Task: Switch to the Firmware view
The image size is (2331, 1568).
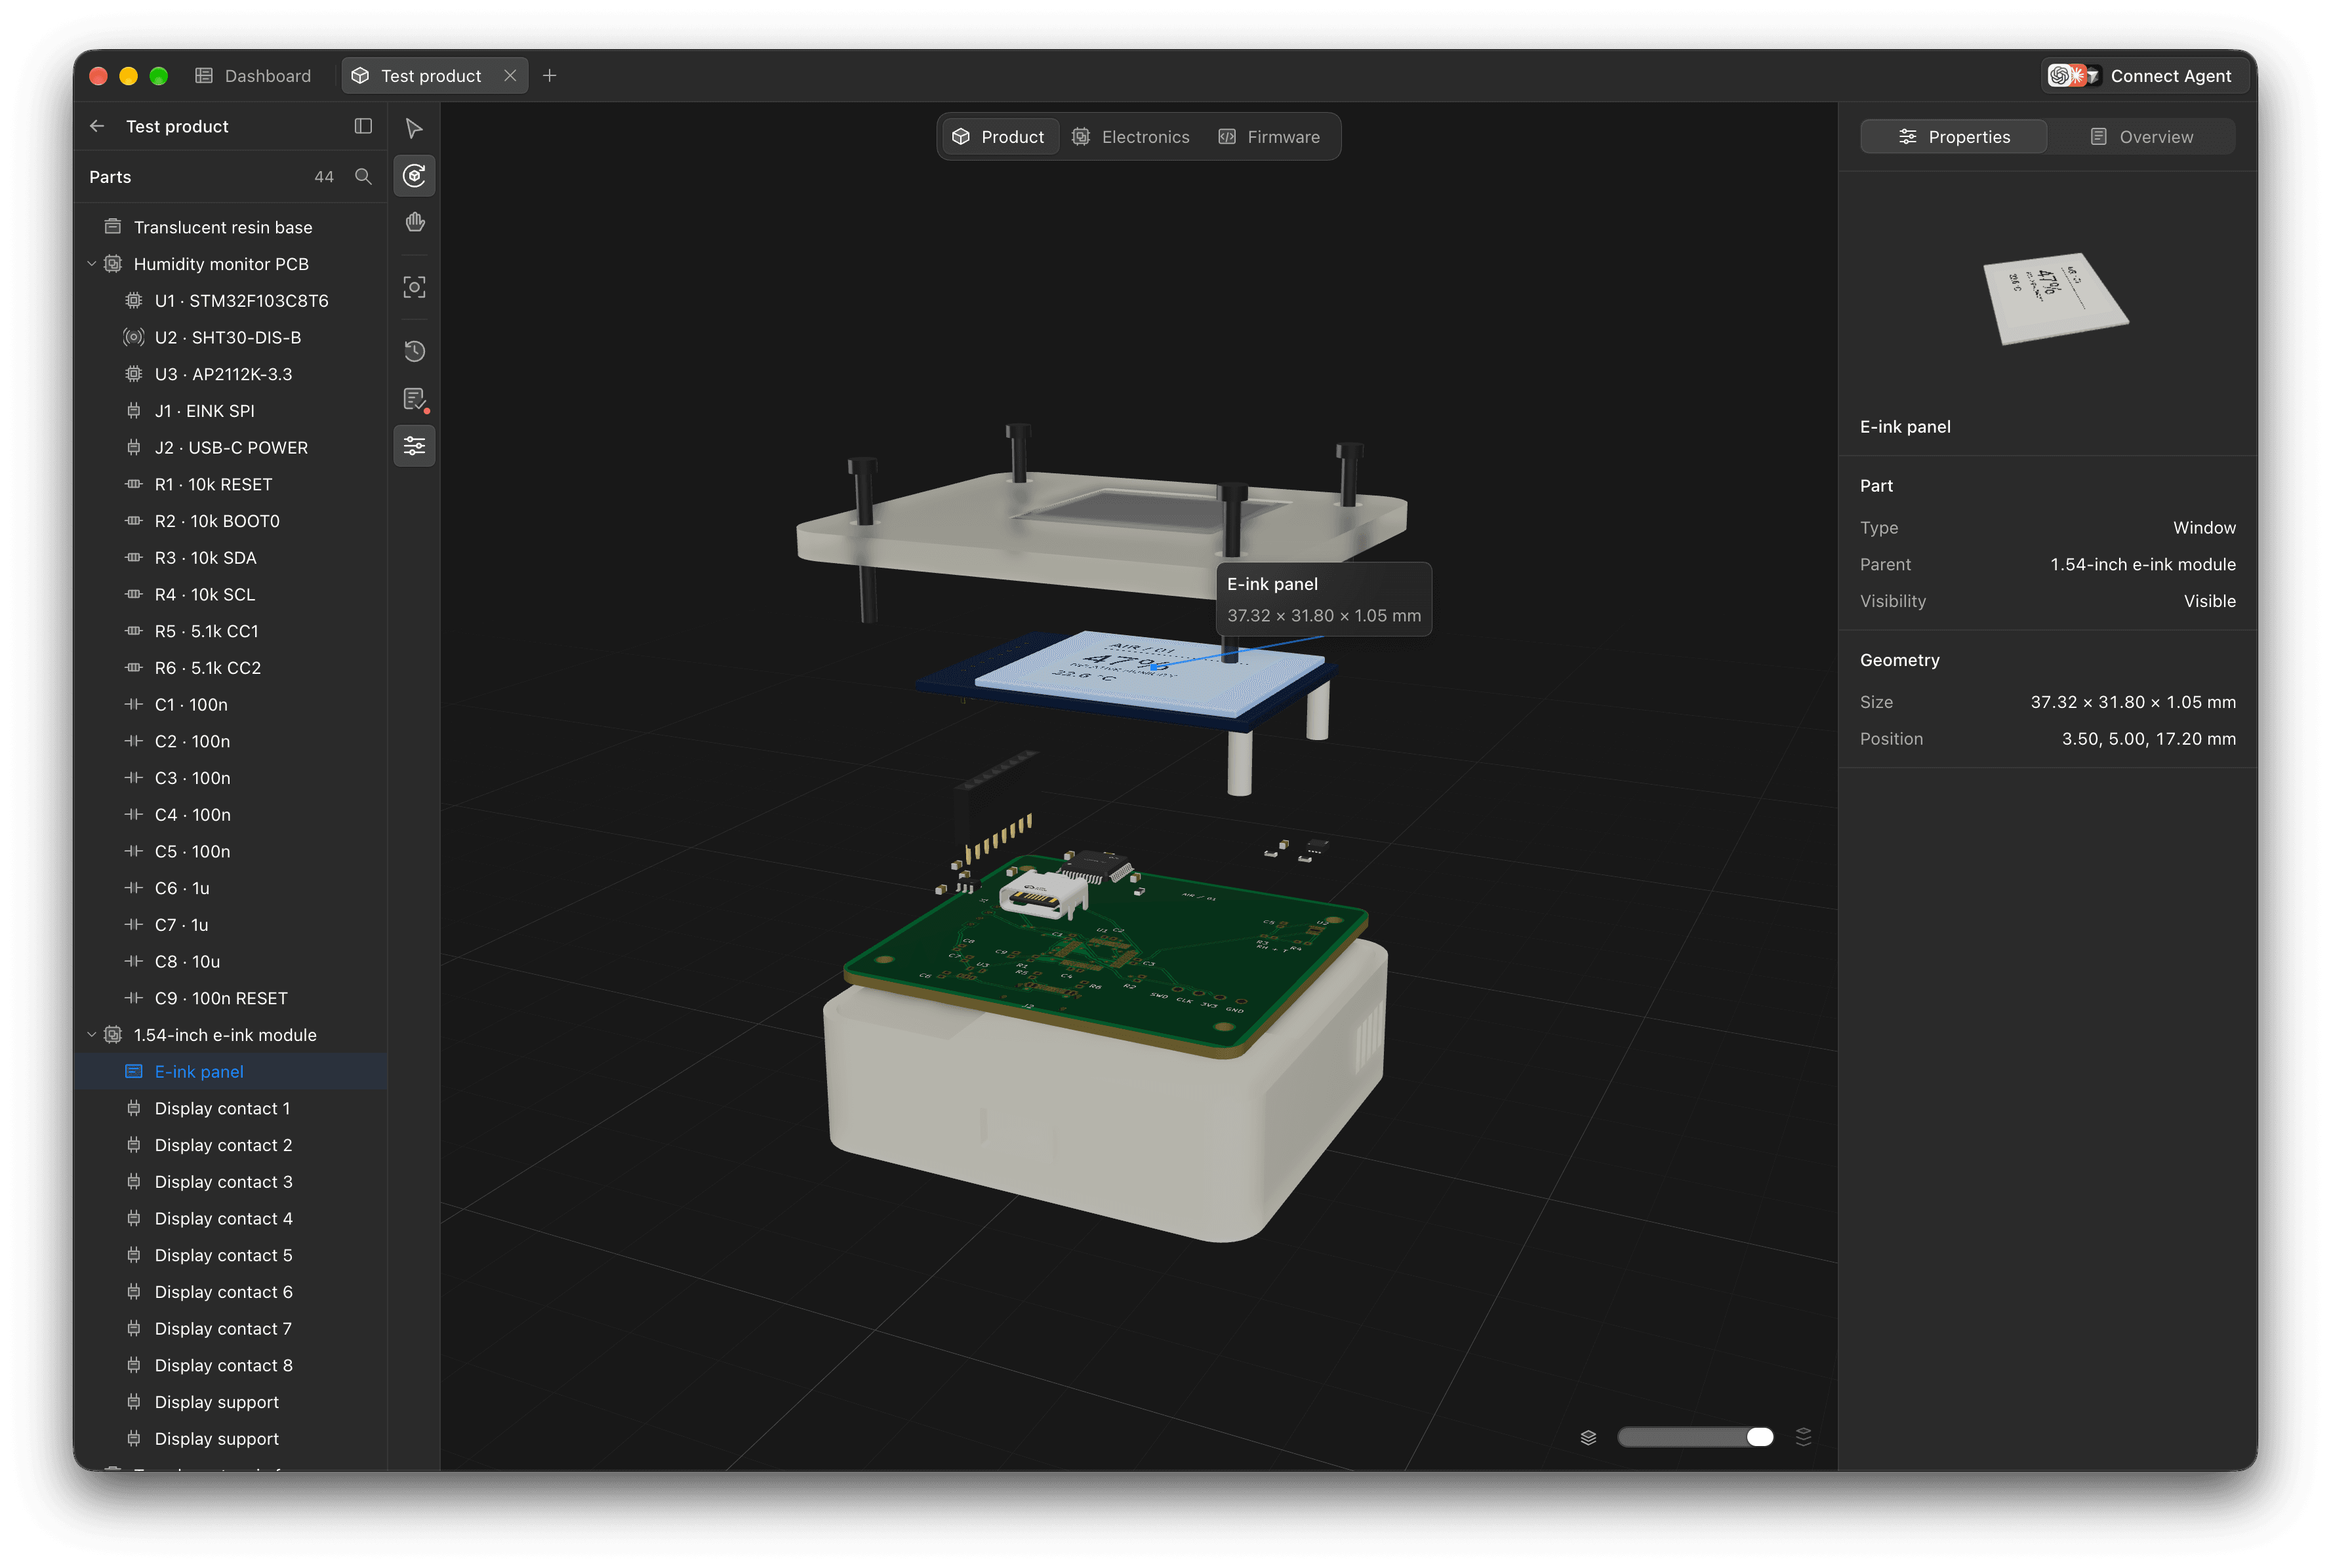Action: point(1270,137)
